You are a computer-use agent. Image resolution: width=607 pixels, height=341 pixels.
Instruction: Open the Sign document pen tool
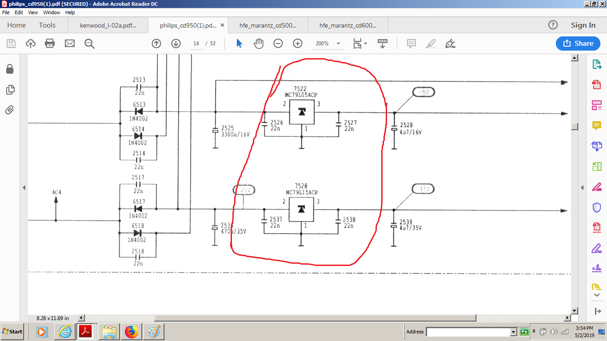coord(450,44)
